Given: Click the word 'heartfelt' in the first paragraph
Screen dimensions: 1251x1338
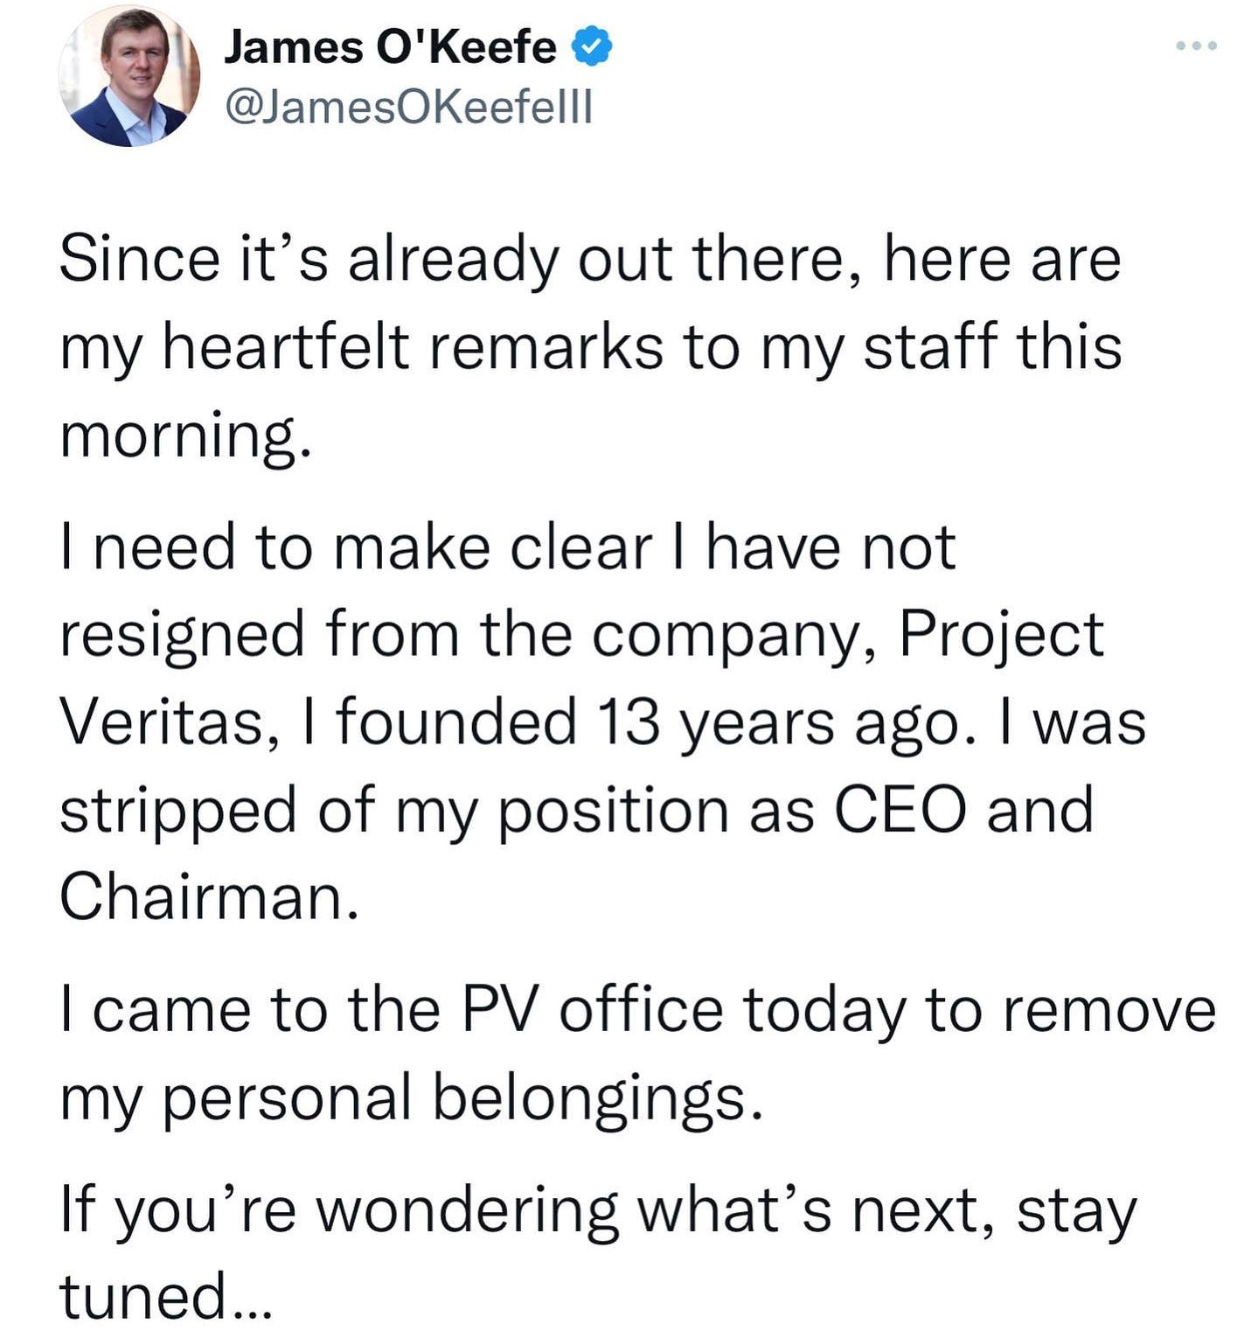Looking at the screenshot, I should (x=287, y=346).
